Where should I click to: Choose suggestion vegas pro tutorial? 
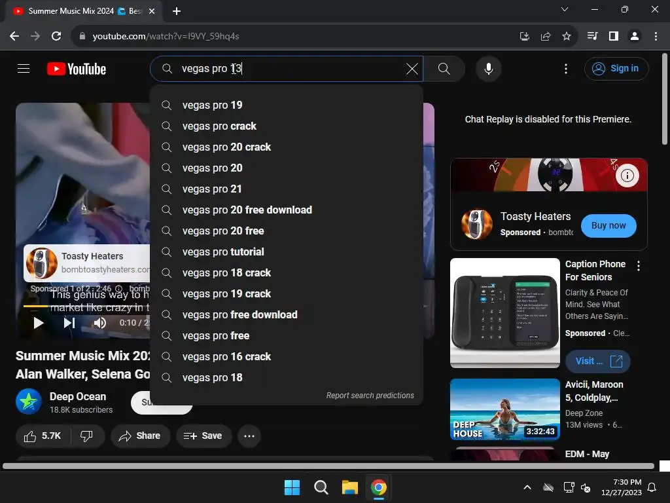[287, 252]
